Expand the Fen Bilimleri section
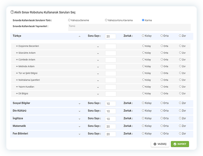The image size is (203, 156). tap(80, 134)
